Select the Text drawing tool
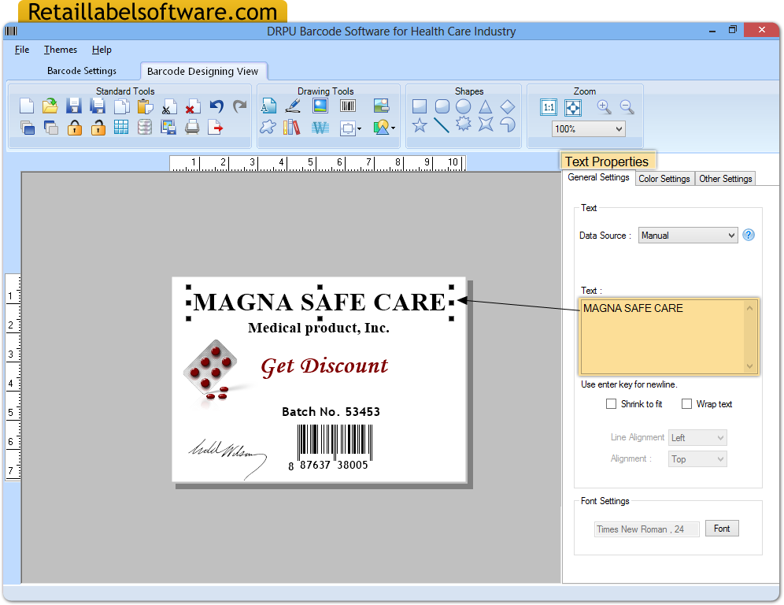This screenshot has height=605, width=784. pos(268,105)
